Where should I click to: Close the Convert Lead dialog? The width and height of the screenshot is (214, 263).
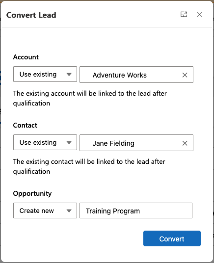point(199,14)
